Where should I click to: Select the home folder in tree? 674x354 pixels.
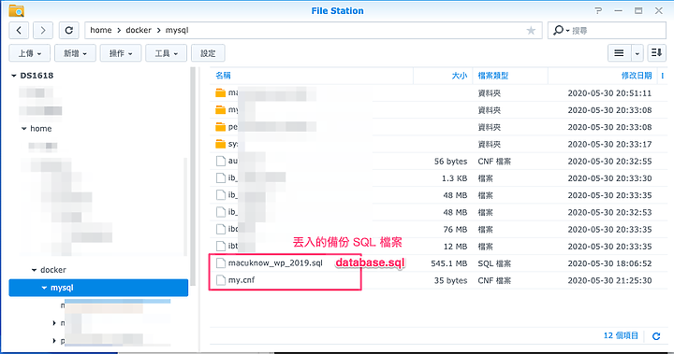[41, 128]
